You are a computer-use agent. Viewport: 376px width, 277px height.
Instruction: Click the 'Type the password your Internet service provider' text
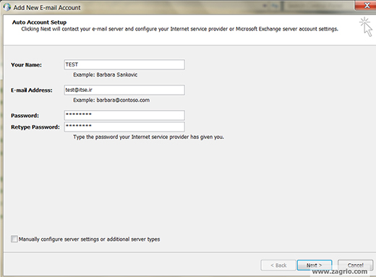pos(149,137)
